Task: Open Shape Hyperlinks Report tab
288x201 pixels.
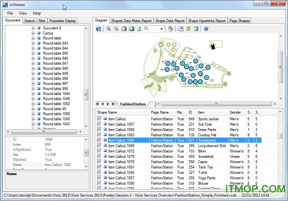Action: click(207, 21)
